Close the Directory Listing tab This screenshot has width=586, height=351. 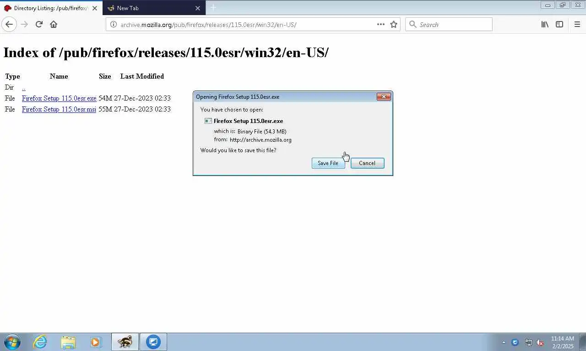tap(95, 8)
